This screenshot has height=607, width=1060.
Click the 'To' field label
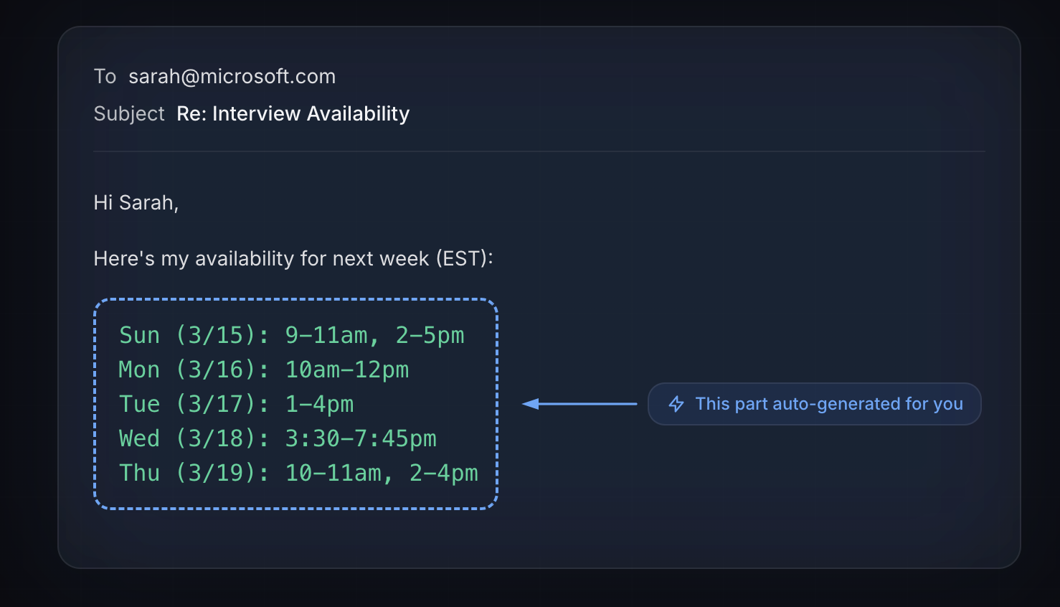point(105,76)
